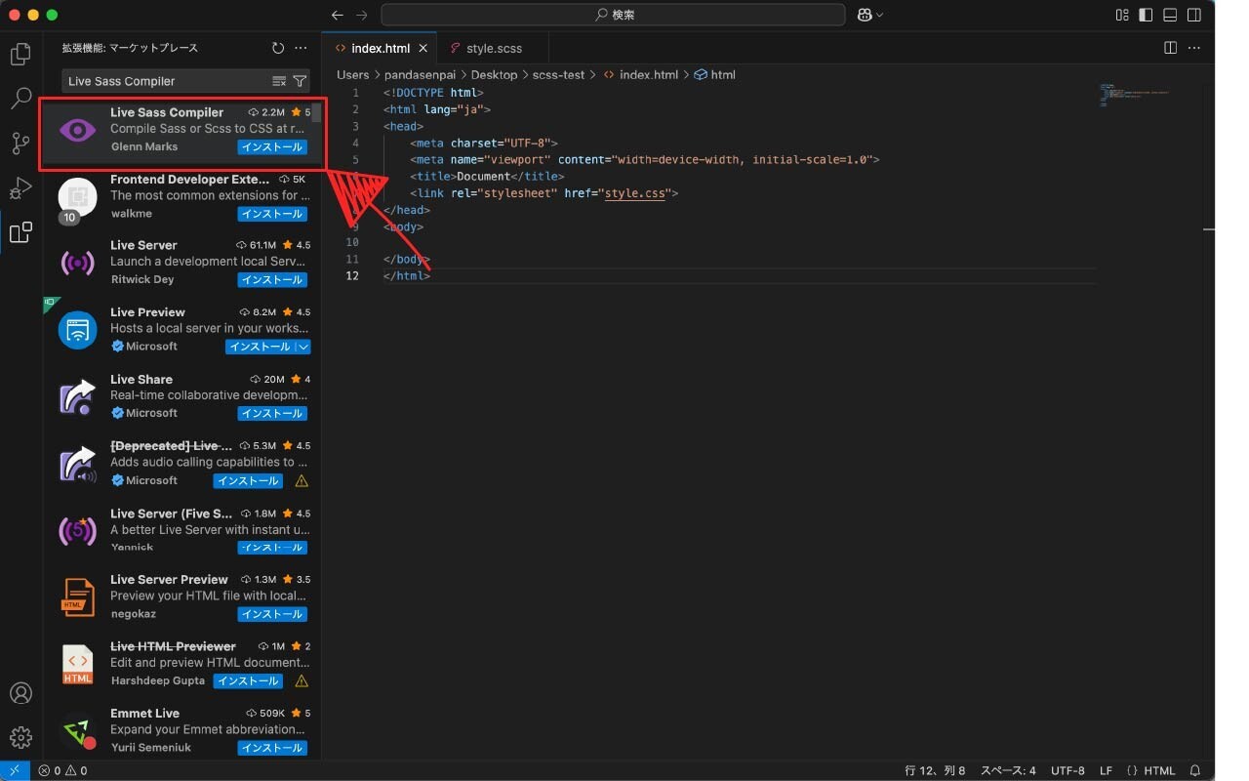Open the Run and Debug view
1249x781 pixels.
(x=20, y=187)
